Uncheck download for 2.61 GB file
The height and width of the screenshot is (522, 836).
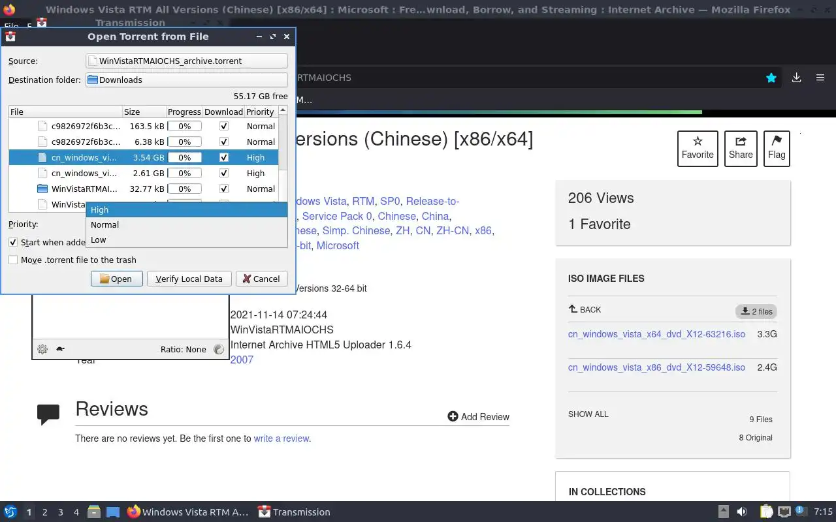coord(224,173)
